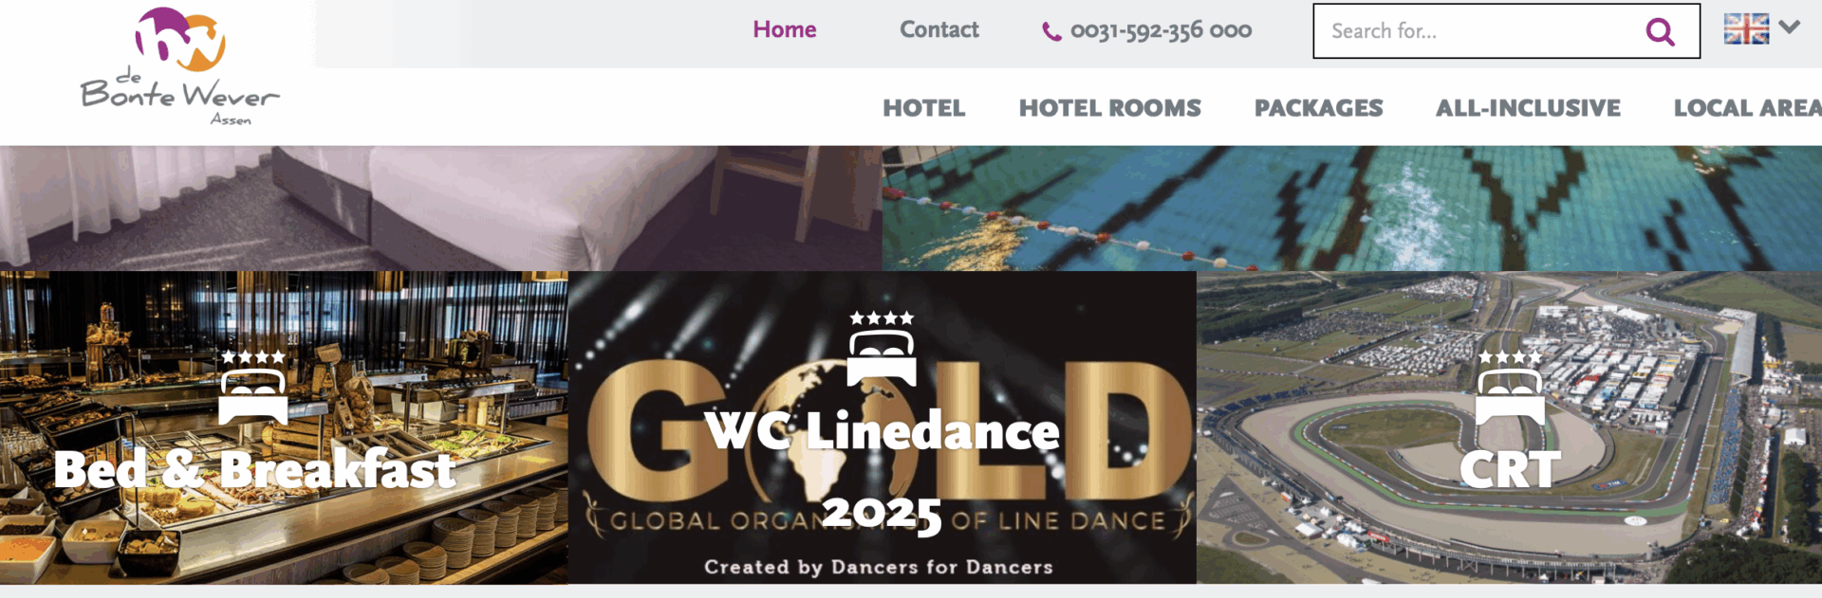1822x598 pixels.
Task: Focus the 'Search for...' input field
Action: [1480, 31]
